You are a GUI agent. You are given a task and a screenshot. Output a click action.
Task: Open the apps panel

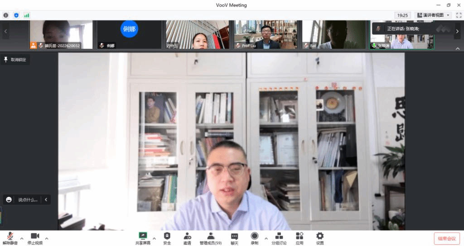pos(300,238)
